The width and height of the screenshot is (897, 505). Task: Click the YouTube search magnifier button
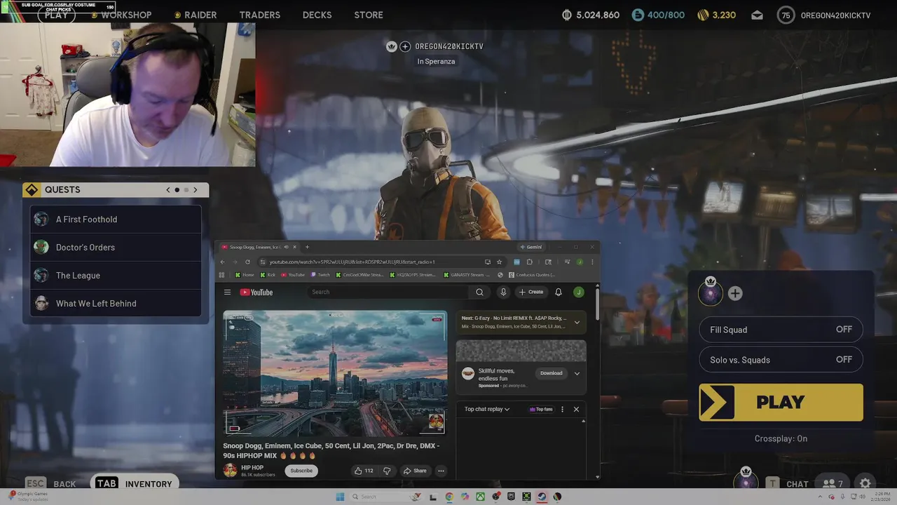[479, 292]
